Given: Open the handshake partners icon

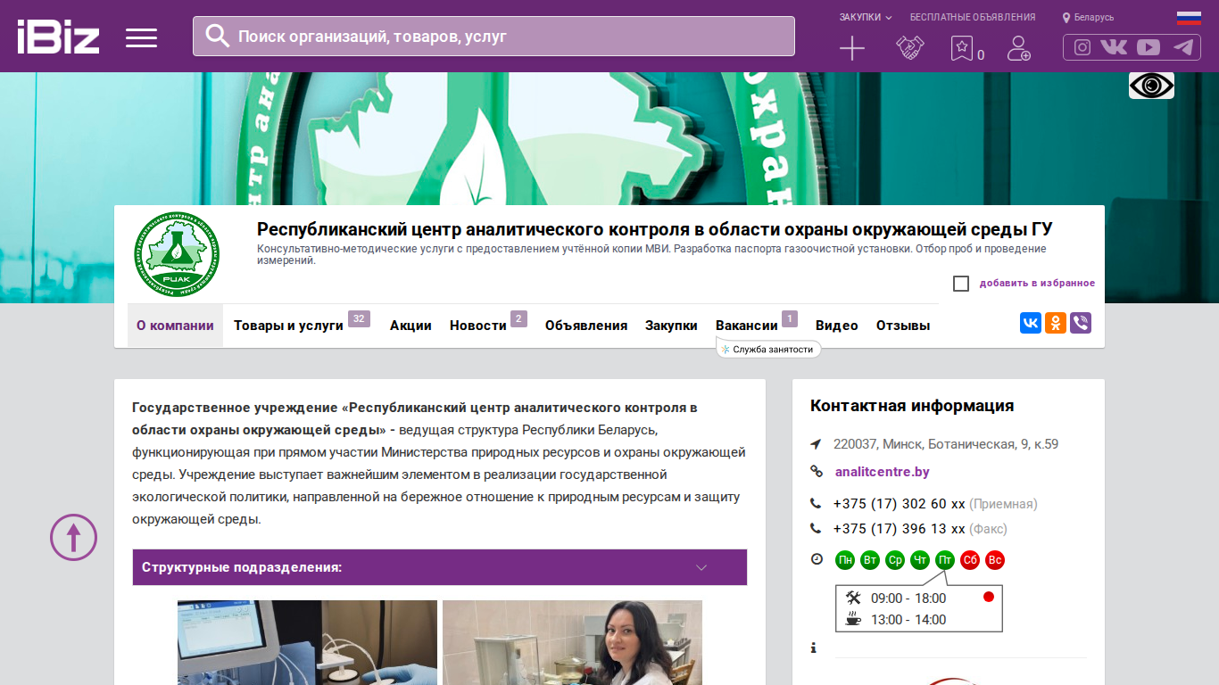Looking at the screenshot, I should tap(910, 48).
